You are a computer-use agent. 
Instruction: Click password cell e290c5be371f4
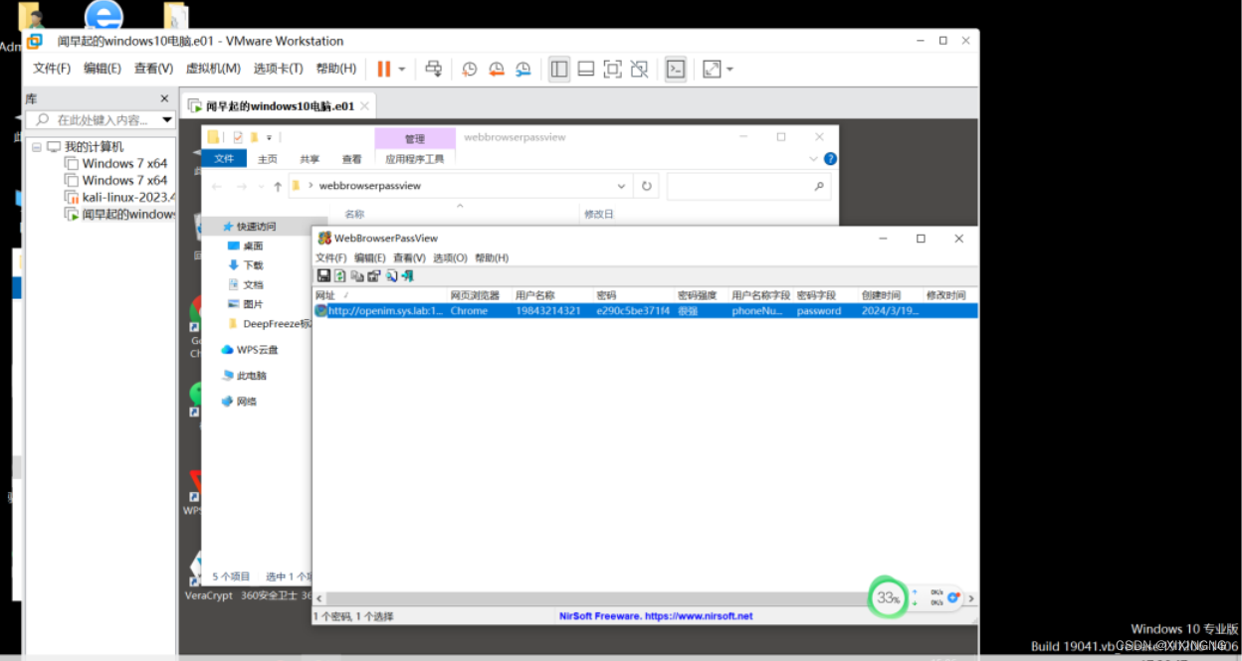(x=633, y=311)
